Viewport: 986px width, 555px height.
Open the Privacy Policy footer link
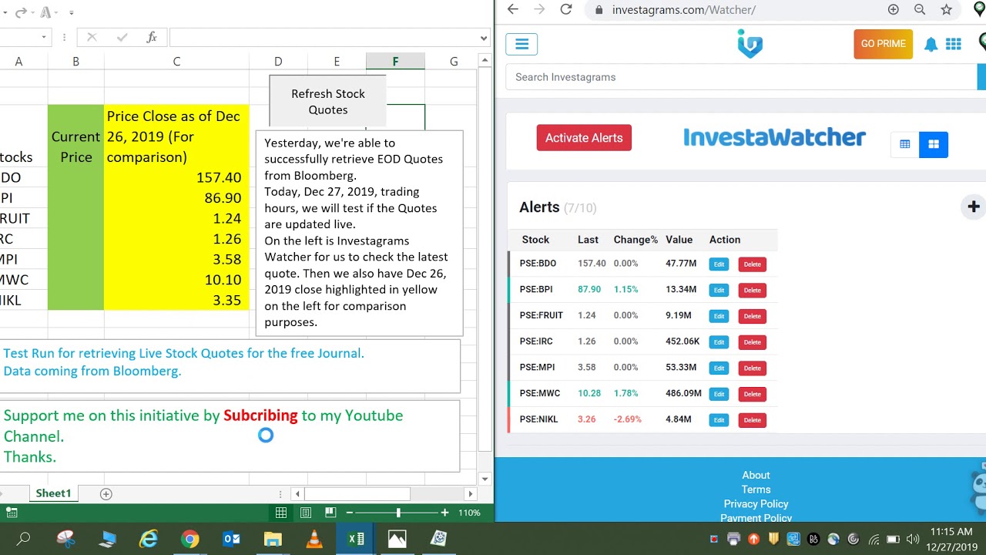pos(756,504)
